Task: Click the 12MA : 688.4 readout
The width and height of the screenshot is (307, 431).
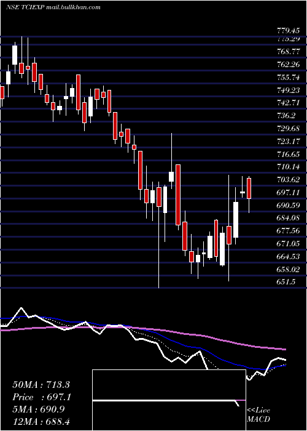Action: [x=42, y=421]
